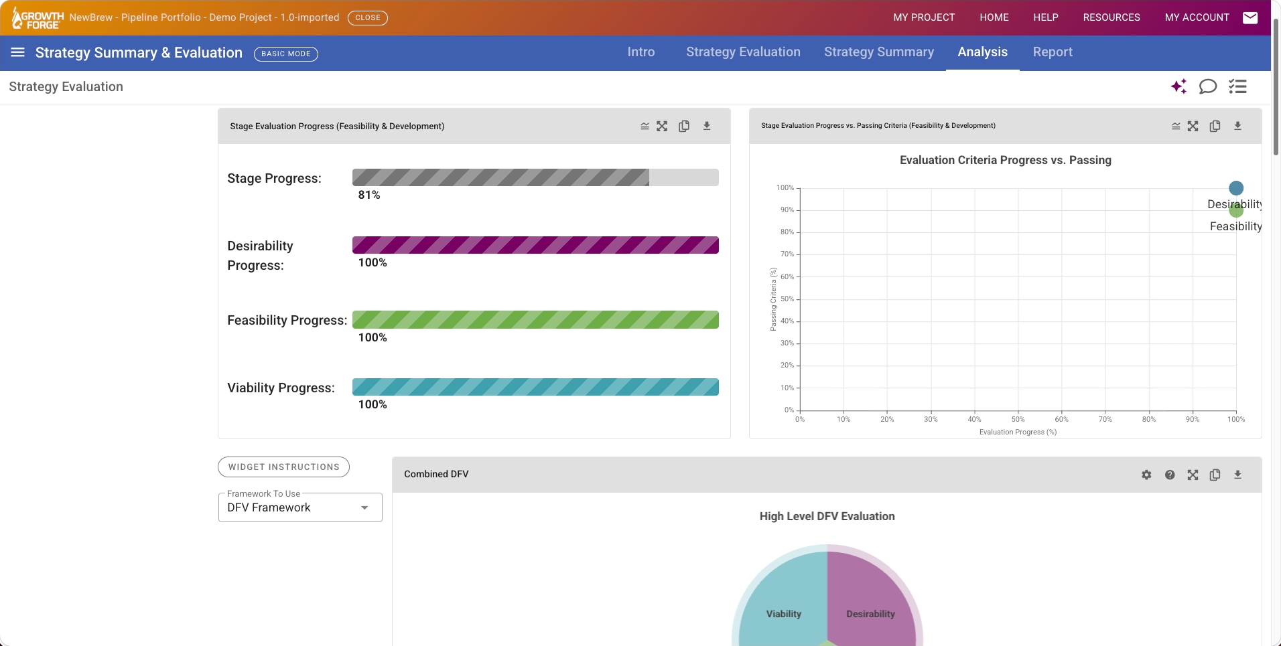Open RESOURCES in top navigation
Image resolution: width=1281 pixels, height=646 pixels.
[x=1111, y=17]
